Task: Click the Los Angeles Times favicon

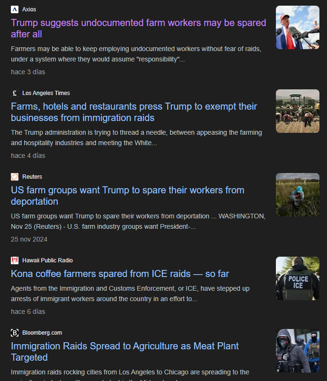Action: [15, 93]
